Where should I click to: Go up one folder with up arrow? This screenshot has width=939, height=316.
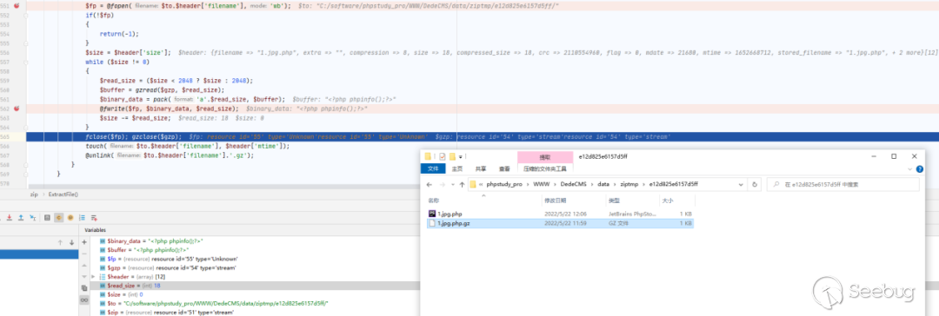462,184
